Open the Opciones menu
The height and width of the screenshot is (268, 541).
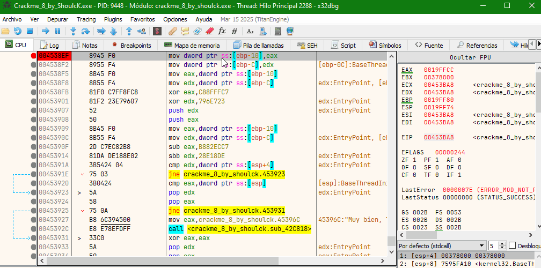click(x=176, y=19)
